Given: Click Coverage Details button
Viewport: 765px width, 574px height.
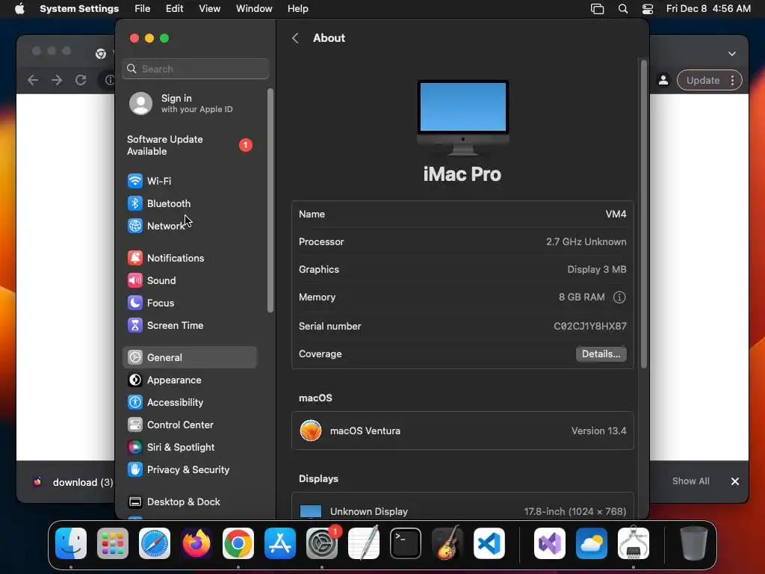Looking at the screenshot, I should [x=601, y=354].
